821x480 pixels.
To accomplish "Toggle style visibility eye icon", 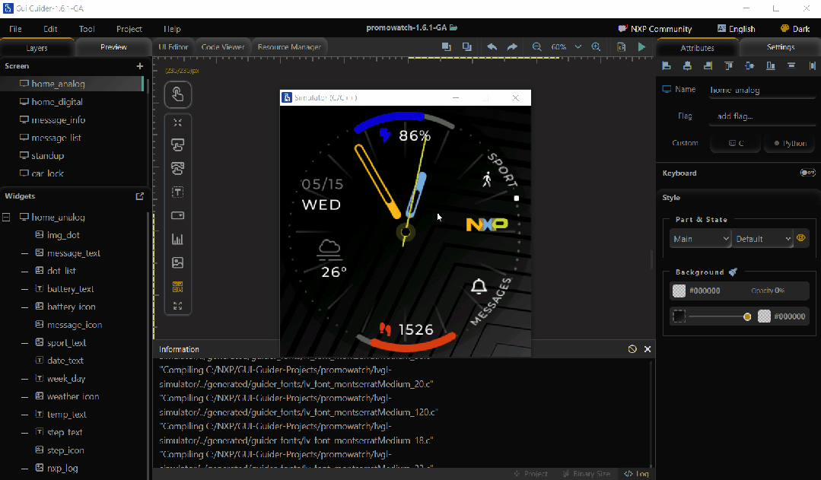I will 801,238.
